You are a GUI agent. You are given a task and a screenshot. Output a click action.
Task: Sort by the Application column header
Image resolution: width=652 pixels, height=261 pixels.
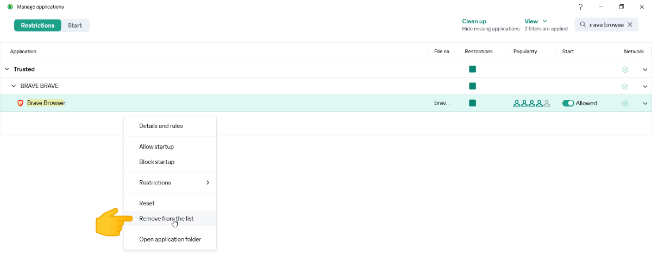click(23, 52)
